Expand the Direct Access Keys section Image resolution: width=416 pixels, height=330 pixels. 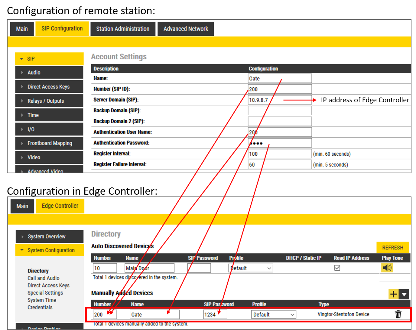click(49, 87)
